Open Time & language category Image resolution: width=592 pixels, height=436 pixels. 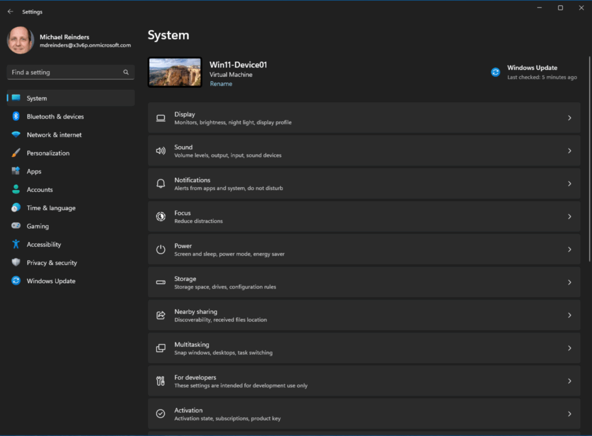pos(71,208)
